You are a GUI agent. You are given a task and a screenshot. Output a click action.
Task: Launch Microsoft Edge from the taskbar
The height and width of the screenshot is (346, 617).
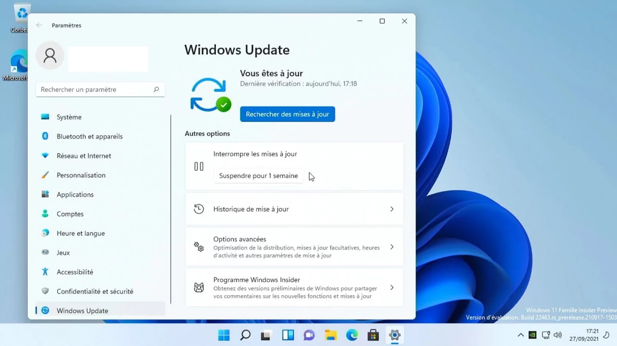coord(352,335)
